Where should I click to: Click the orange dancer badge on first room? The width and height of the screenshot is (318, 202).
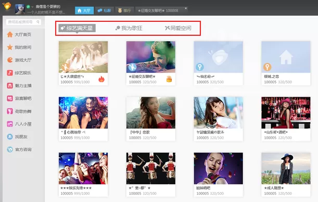65,67
